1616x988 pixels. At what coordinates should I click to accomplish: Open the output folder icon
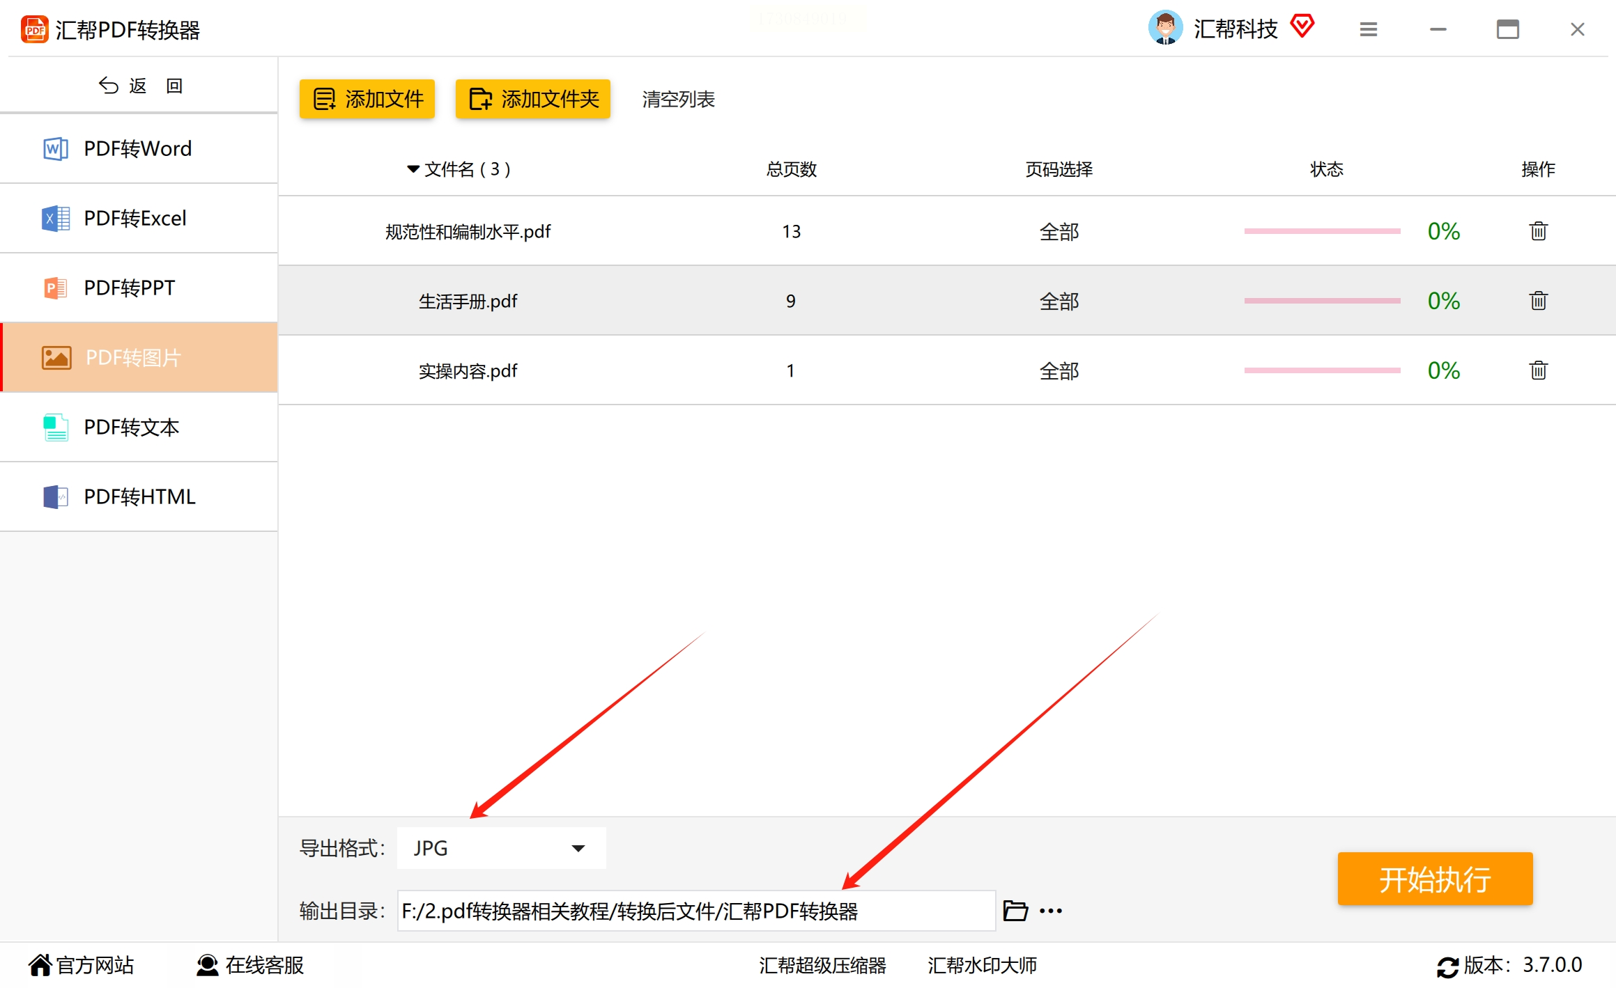coord(1015,910)
